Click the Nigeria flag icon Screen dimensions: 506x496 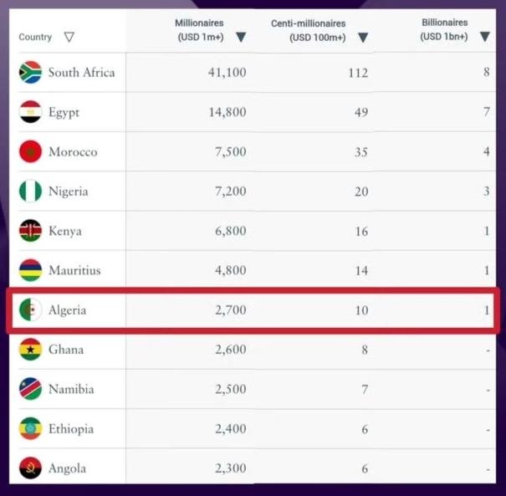click(30, 192)
